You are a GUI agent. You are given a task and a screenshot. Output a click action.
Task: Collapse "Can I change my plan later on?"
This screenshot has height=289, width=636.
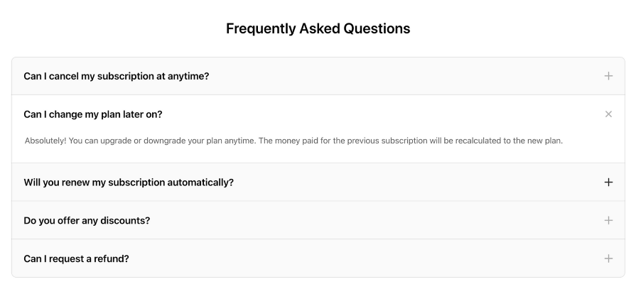[x=98, y=114]
